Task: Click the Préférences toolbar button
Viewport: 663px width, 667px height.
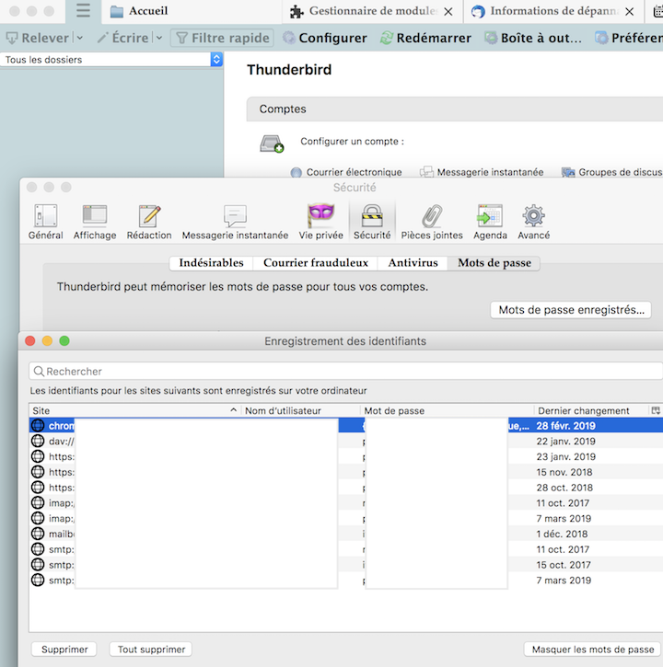Action: coord(629,38)
